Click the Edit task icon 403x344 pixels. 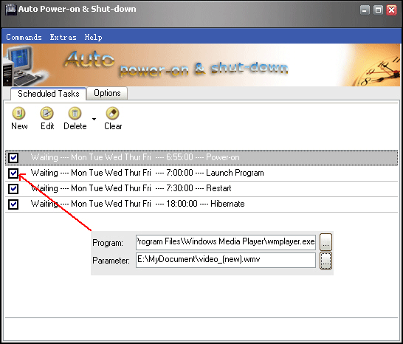[46, 113]
